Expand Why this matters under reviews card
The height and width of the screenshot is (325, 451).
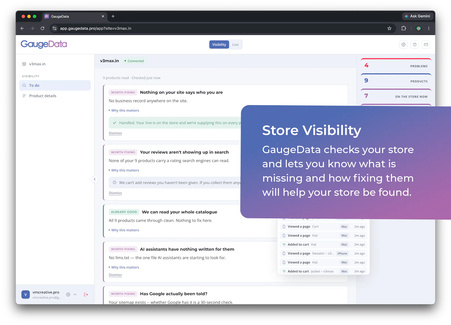pyautogui.click(x=124, y=170)
